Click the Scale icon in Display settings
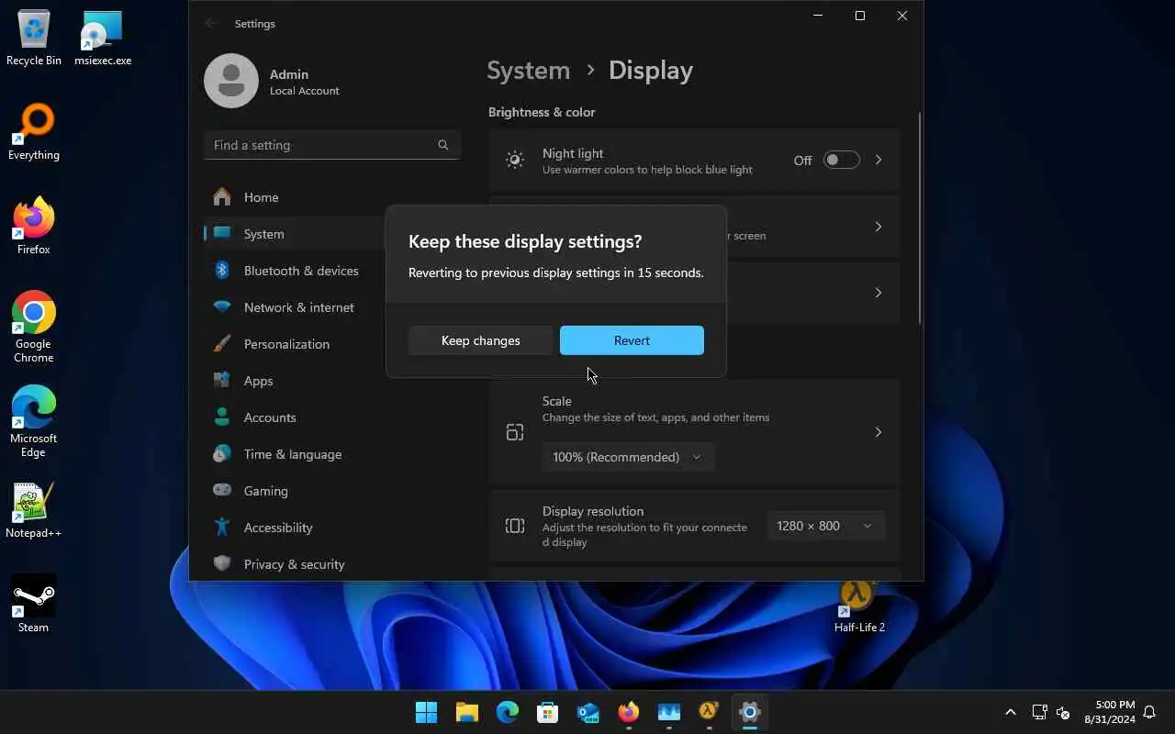Viewport: 1175px width, 734px height. tap(515, 432)
